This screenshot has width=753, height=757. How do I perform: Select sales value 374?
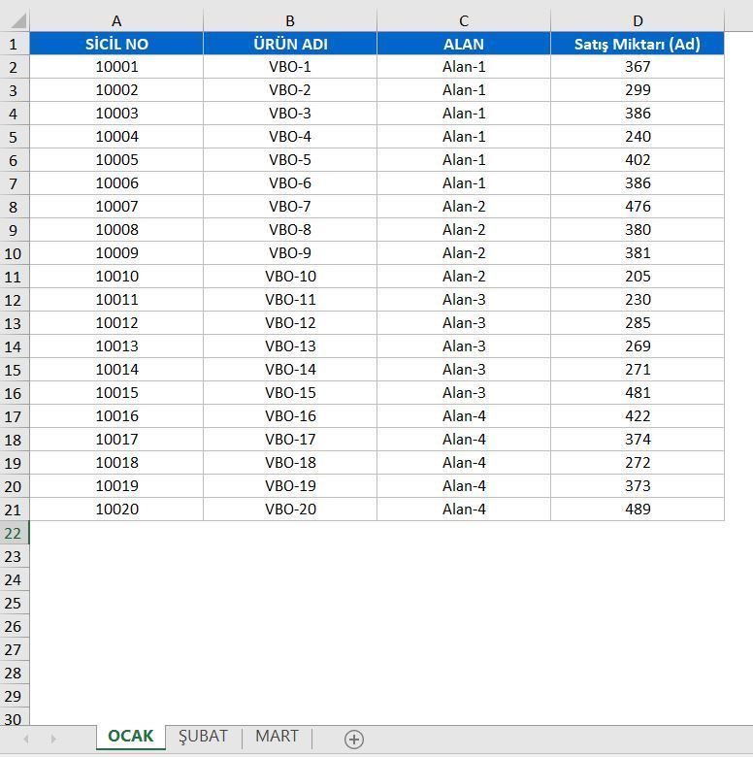tap(638, 439)
